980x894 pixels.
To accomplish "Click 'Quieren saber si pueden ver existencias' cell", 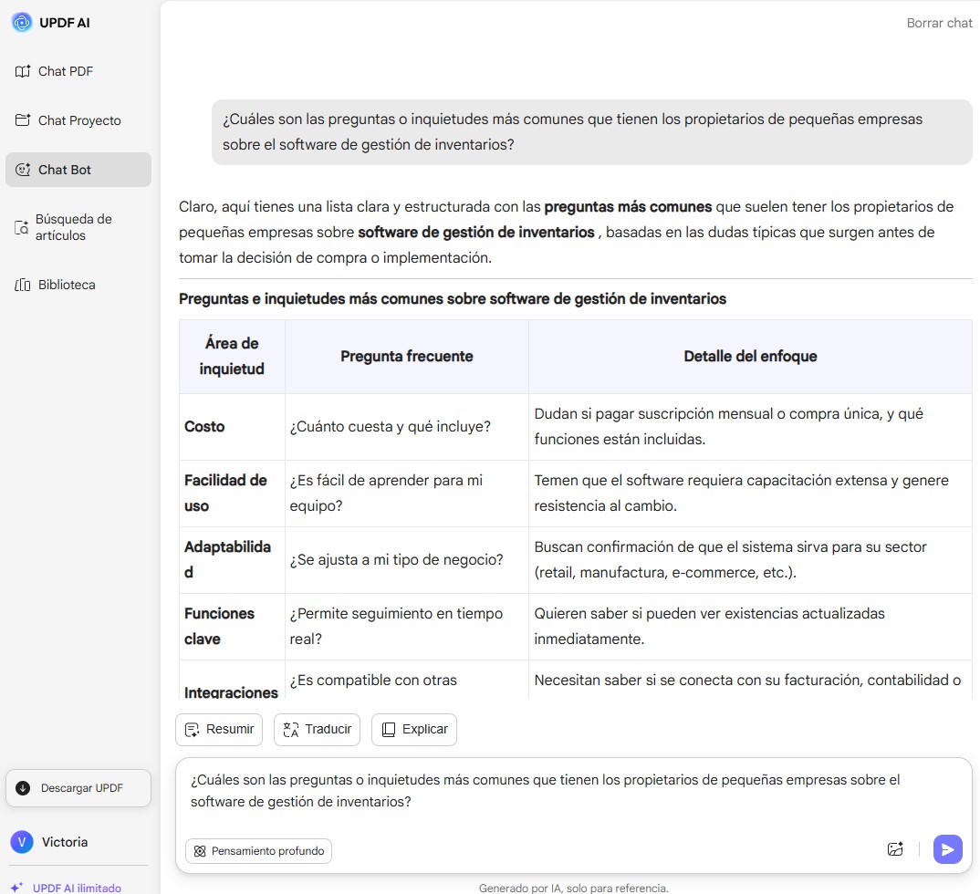I will click(750, 626).
